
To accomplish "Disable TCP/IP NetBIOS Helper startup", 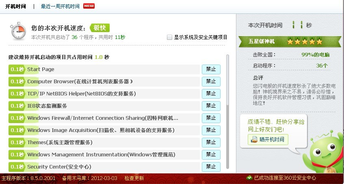I will [x=211, y=94].
